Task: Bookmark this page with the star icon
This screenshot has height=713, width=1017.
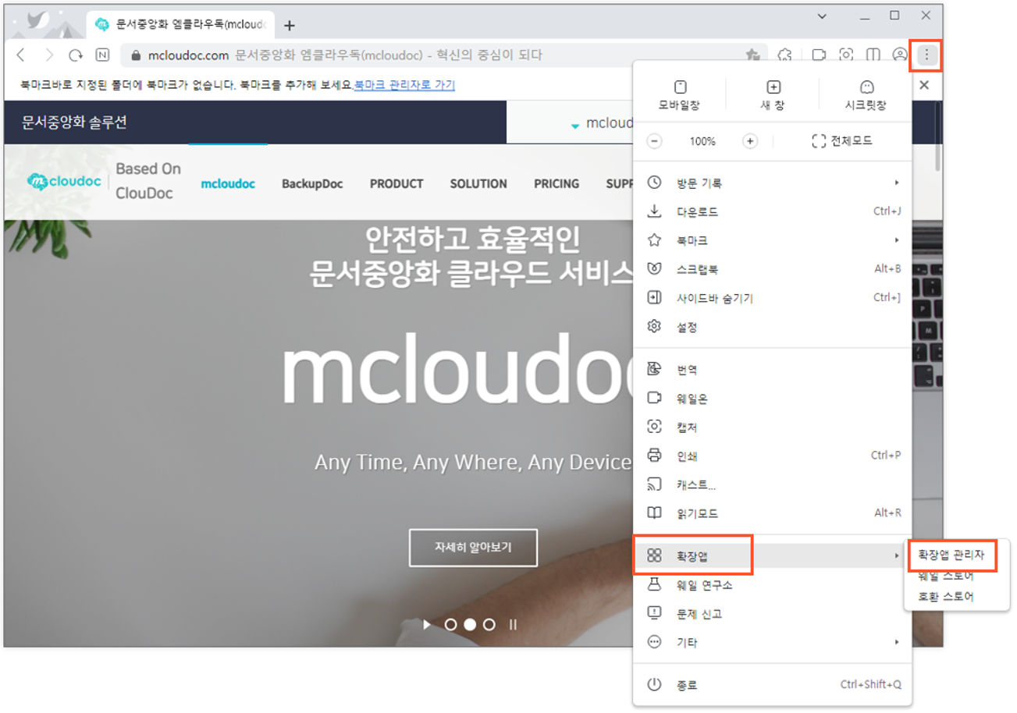Action: coord(752,55)
